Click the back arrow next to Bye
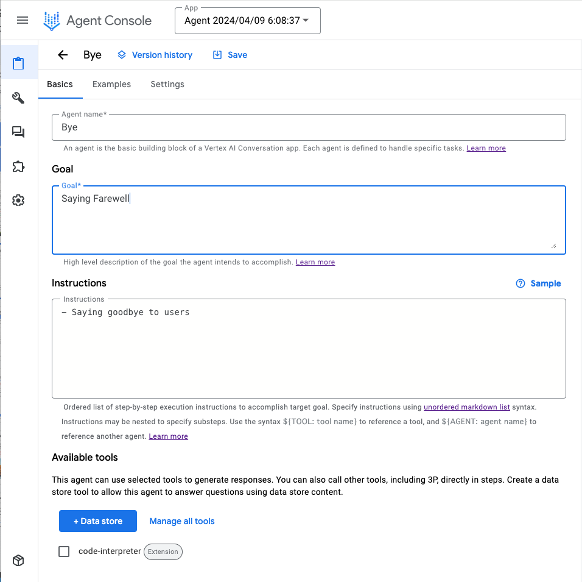Image resolution: width=582 pixels, height=582 pixels. 63,55
